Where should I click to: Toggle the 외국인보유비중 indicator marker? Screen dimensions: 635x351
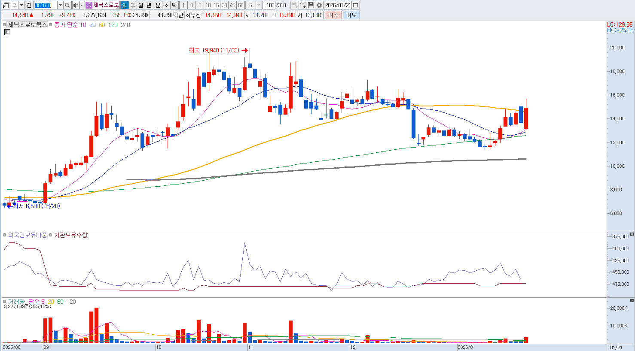[5, 235]
